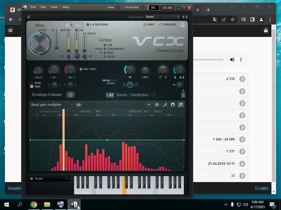Open the Help menu

pos(66,7)
